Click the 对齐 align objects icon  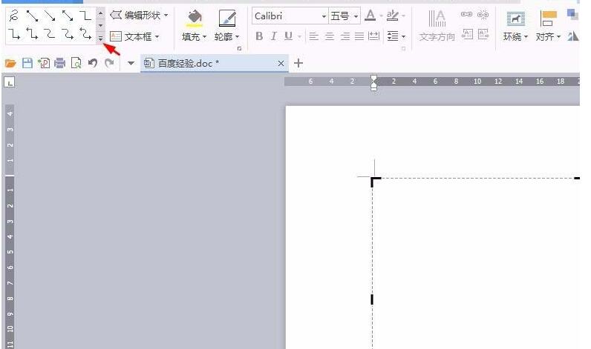click(x=548, y=19)
